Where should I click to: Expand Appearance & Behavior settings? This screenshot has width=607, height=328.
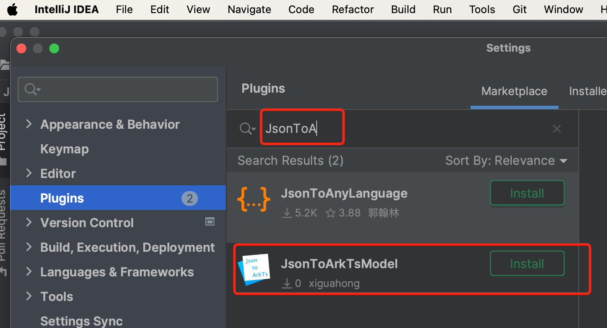coord(29,124)
